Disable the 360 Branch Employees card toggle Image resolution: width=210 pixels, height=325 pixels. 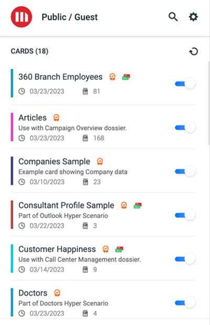185,83
